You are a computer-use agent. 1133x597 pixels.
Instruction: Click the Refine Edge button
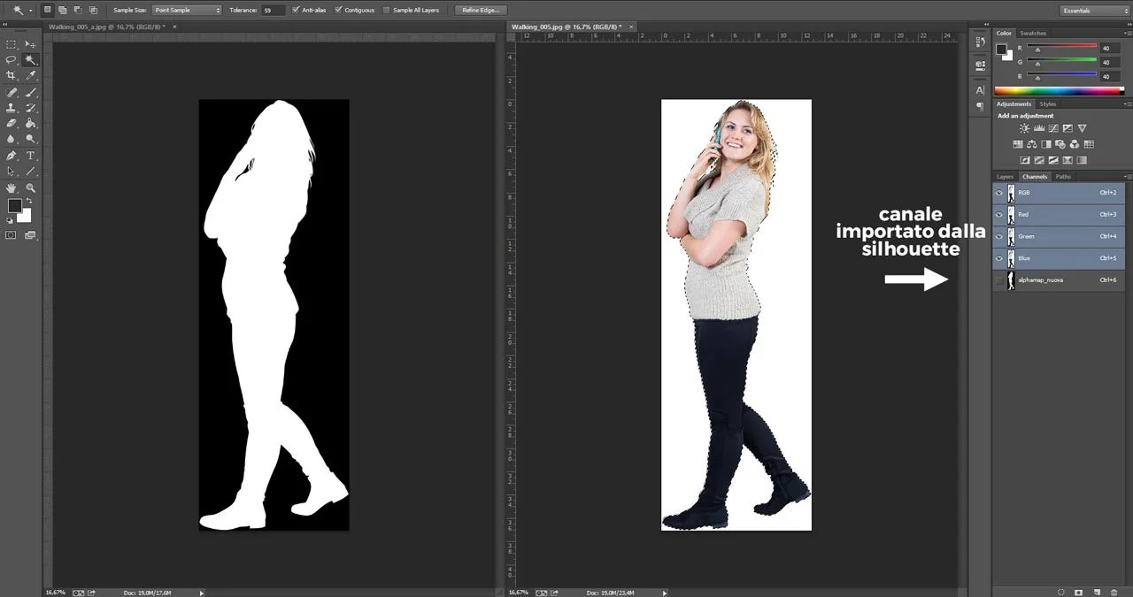481,11
